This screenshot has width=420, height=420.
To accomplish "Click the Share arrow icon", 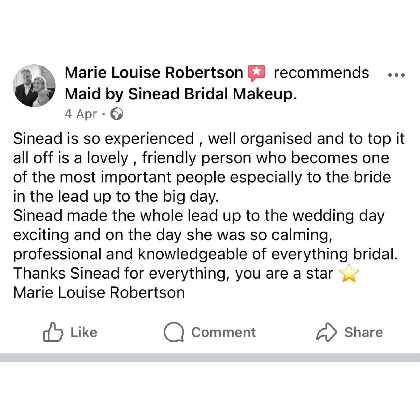I will pos(326,332).
